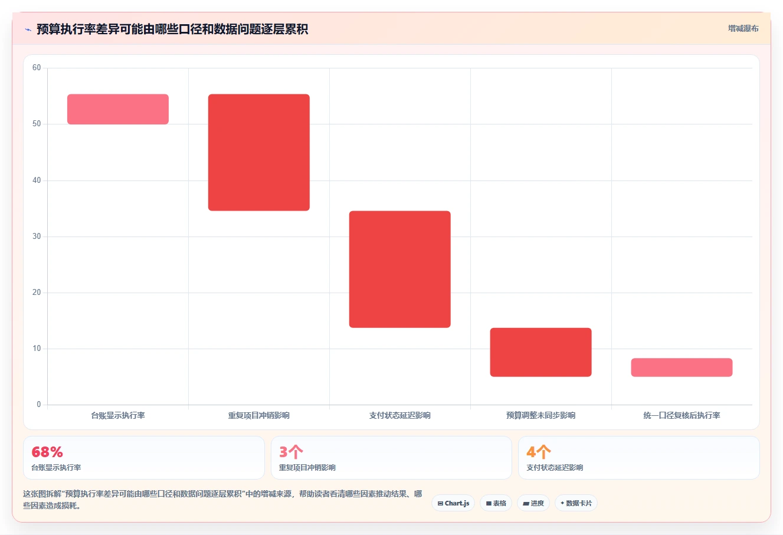
Task: Click y-axis value 60
Action: (x=37, y=68)
